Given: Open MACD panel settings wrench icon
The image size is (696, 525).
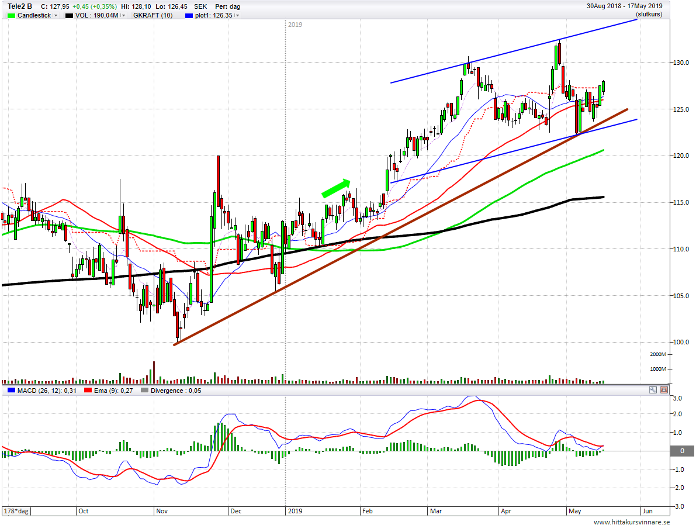Looking at the screenshot, I should [653, 389].
